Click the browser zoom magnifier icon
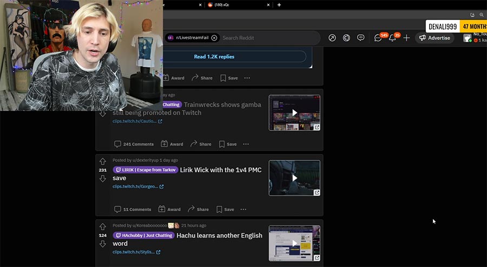Image resolution: width=487 pixels, height=267 pixels. click(x=482, y=15)
